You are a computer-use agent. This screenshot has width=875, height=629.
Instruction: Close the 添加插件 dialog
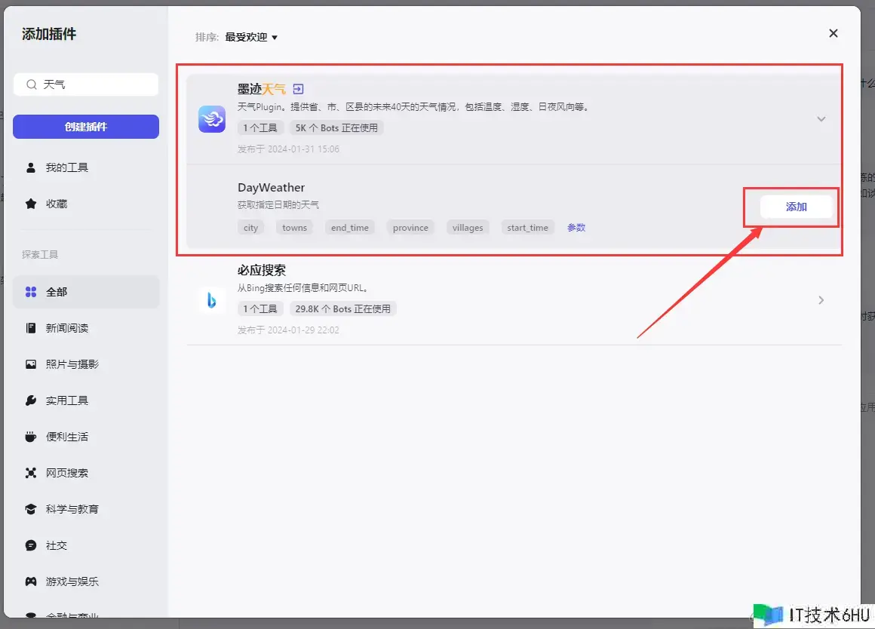click(834, 33)
